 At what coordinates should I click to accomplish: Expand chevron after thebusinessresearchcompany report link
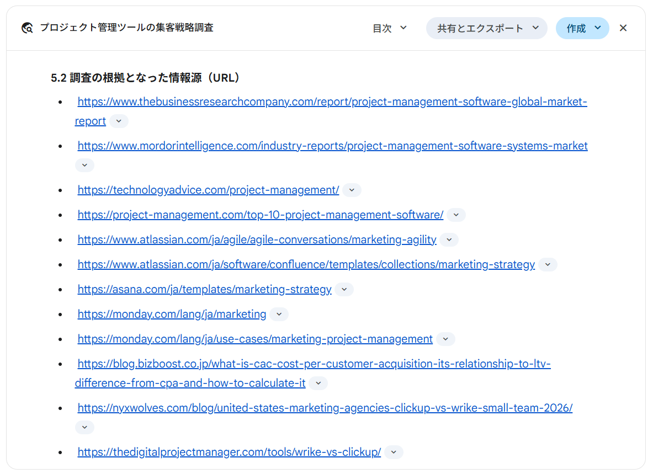pos(119,121)
